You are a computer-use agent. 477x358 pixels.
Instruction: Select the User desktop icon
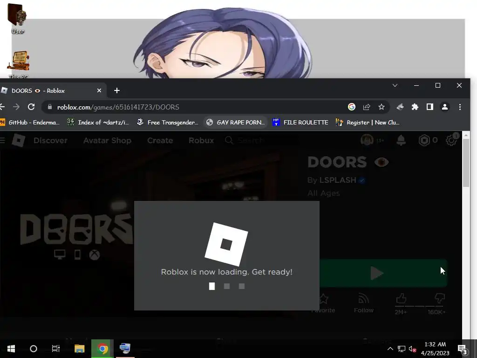(17, 19)
